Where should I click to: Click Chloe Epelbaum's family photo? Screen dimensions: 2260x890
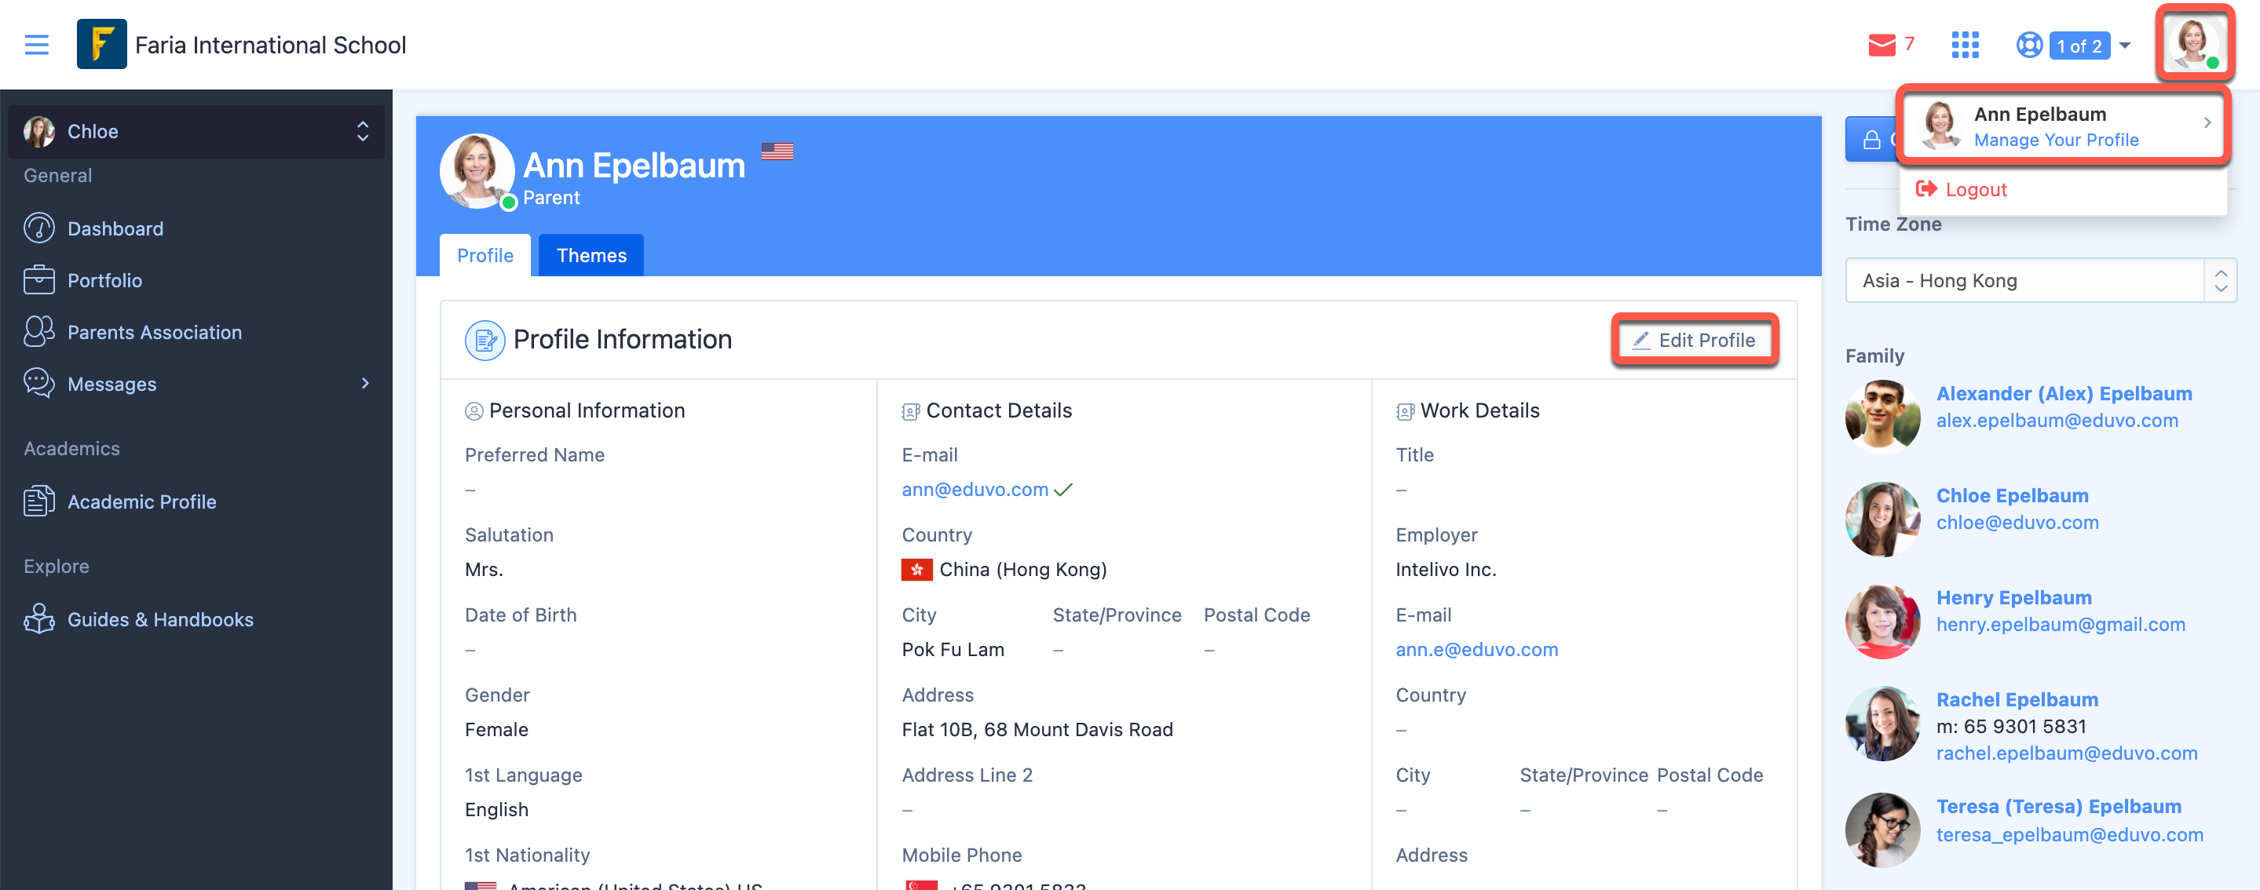(1882, 518)
